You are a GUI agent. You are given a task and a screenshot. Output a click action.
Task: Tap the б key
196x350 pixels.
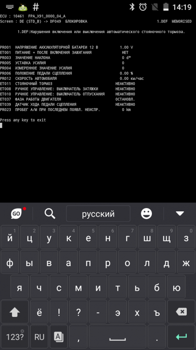157,287
